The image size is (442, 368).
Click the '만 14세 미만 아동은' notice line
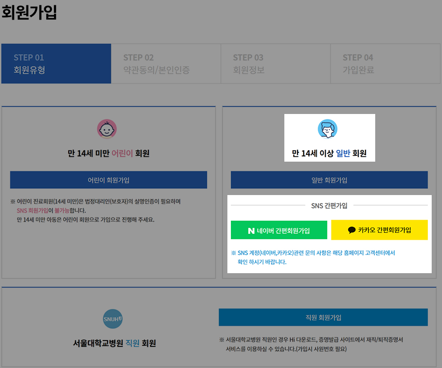pos(85,220)
